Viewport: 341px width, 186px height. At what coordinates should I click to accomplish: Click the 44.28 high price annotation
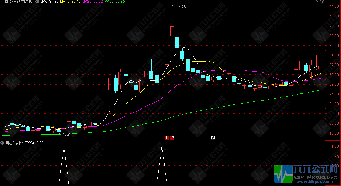[181, 7]
